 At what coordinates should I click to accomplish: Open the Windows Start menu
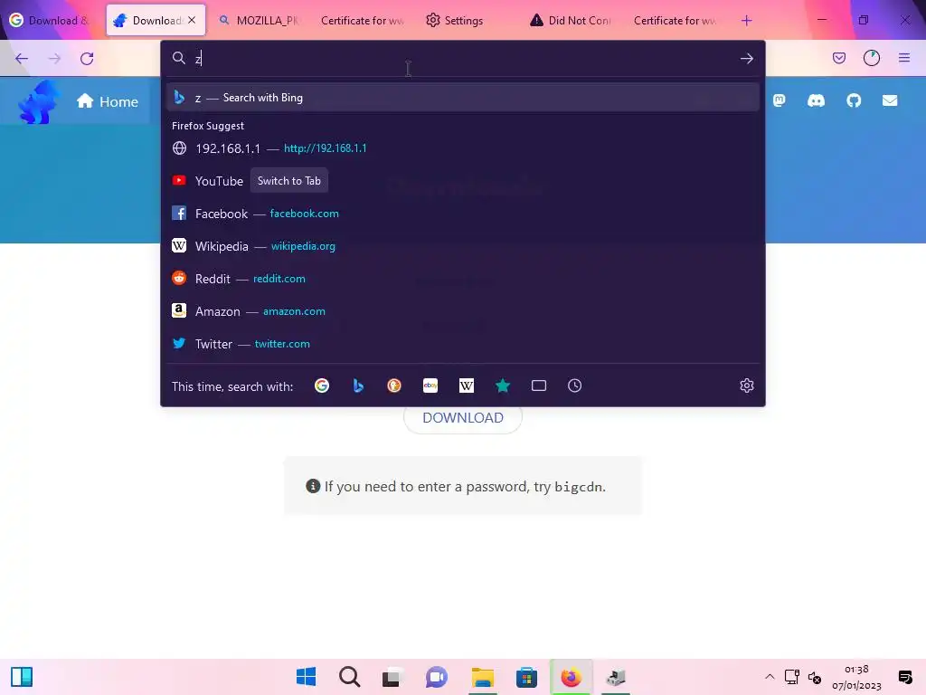(x=306, y=677)
